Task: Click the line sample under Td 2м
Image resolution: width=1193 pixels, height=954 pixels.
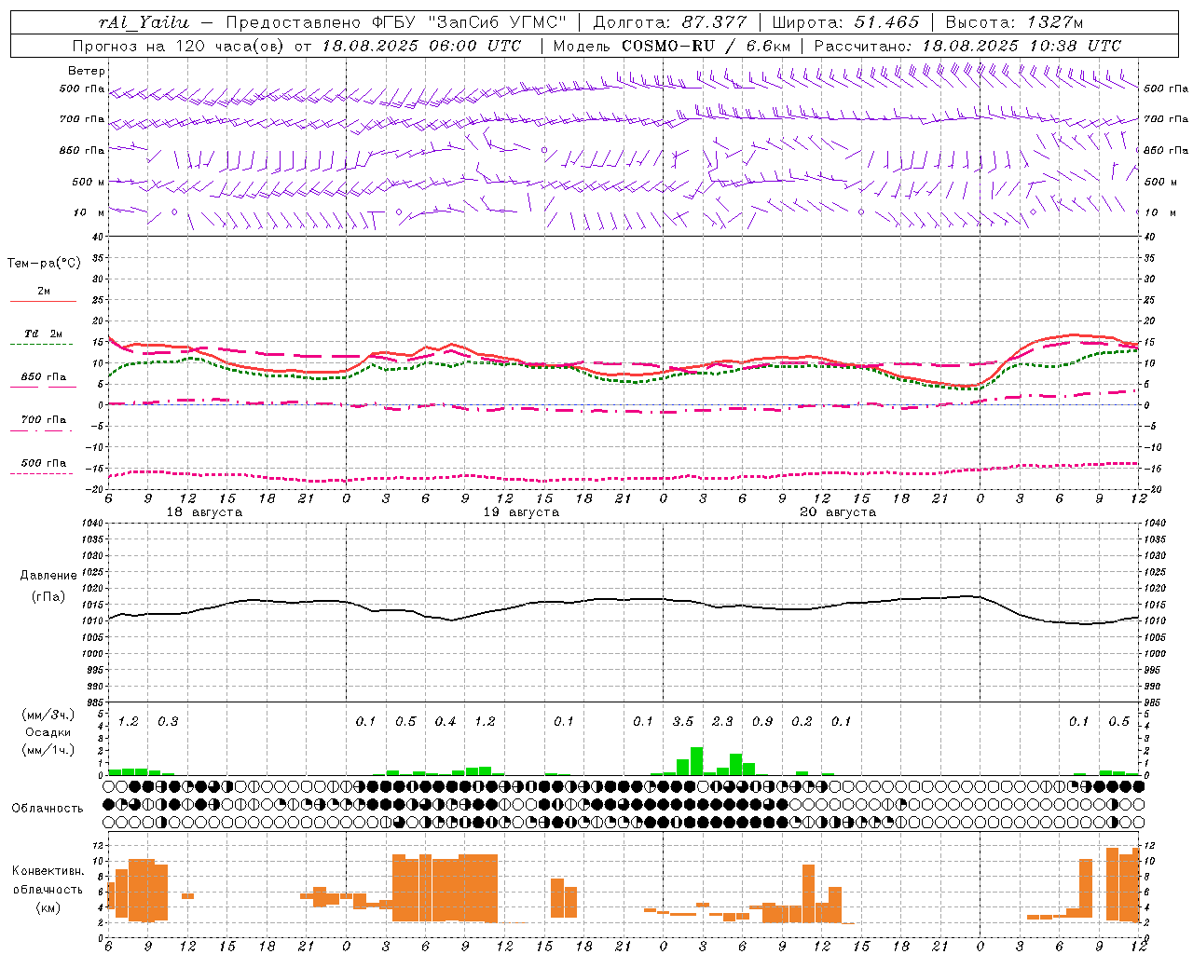Action: tap(42, 344)
